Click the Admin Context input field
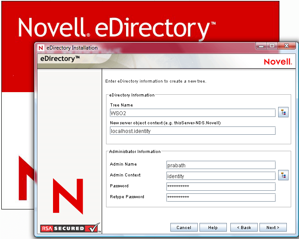 point(221,176)
